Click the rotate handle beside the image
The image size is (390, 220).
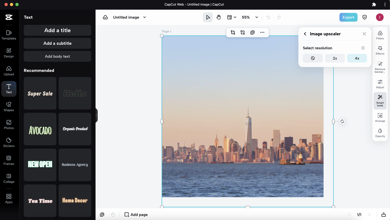[x=342, y=121]
